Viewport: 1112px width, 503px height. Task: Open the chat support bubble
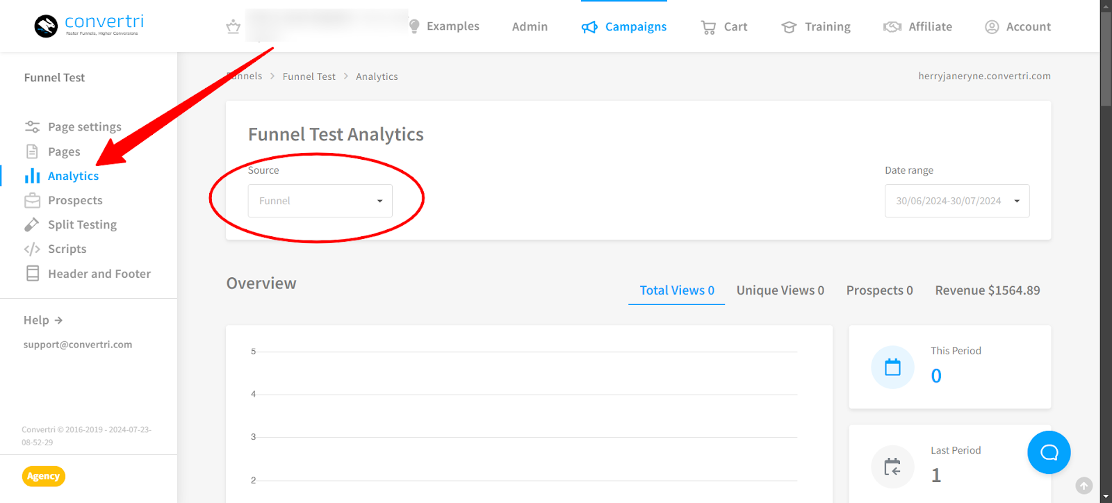coord(1049,452)
